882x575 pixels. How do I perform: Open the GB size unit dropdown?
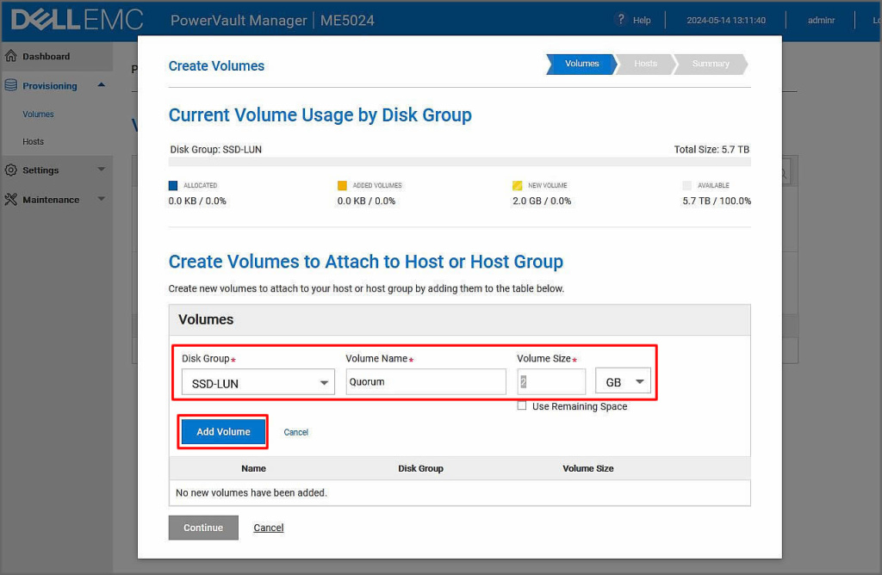623,382
